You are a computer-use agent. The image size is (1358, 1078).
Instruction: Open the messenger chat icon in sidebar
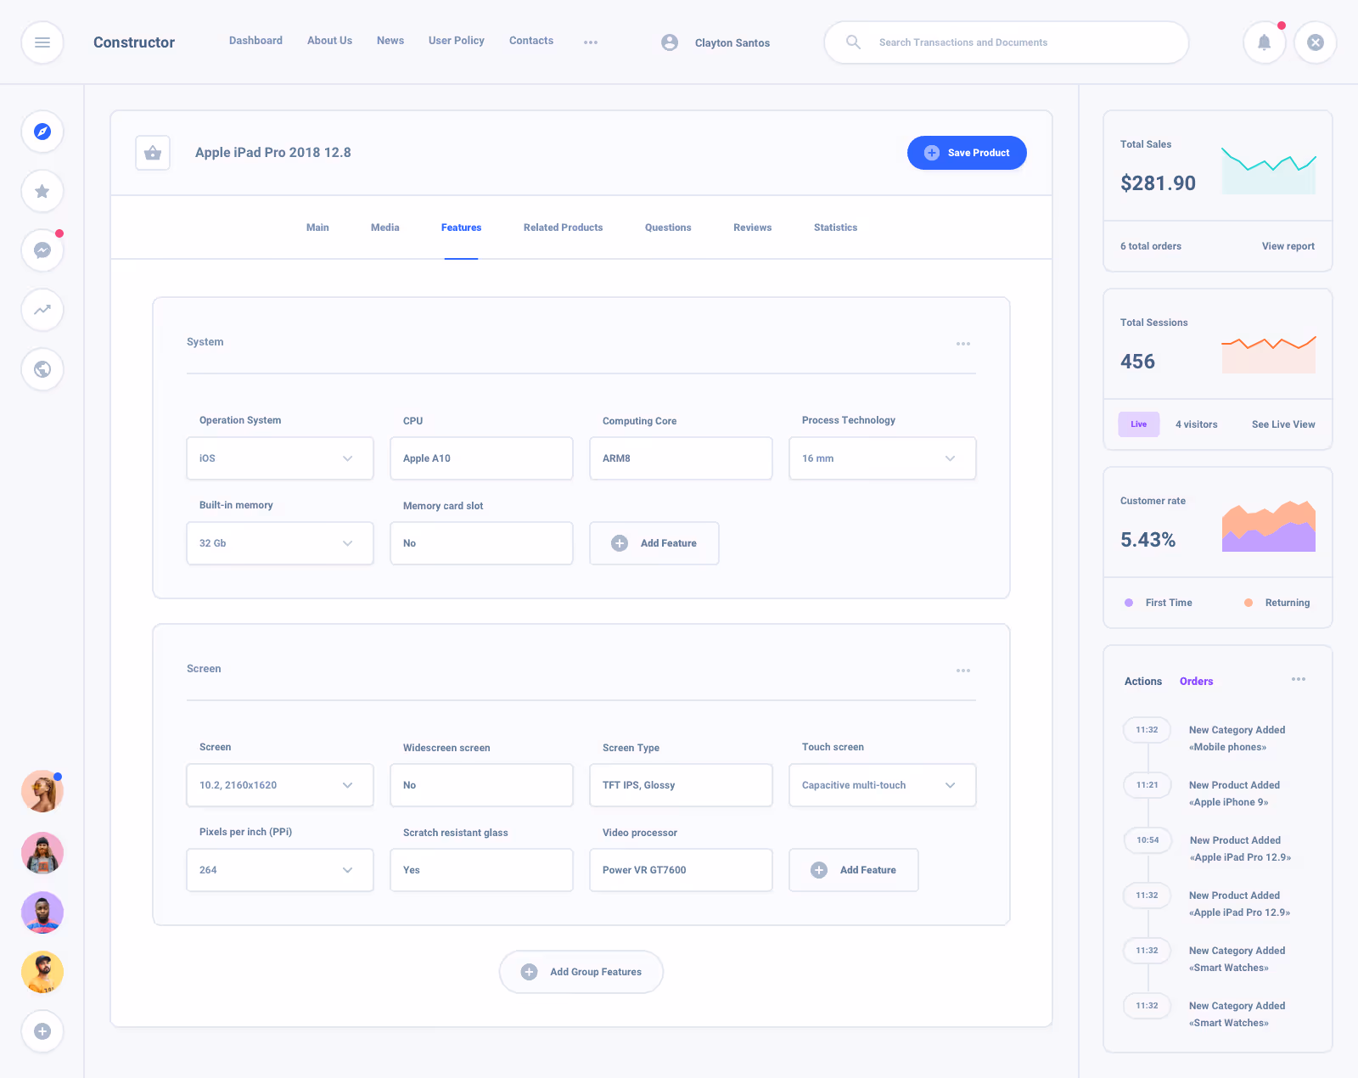[x=42, y=250]
